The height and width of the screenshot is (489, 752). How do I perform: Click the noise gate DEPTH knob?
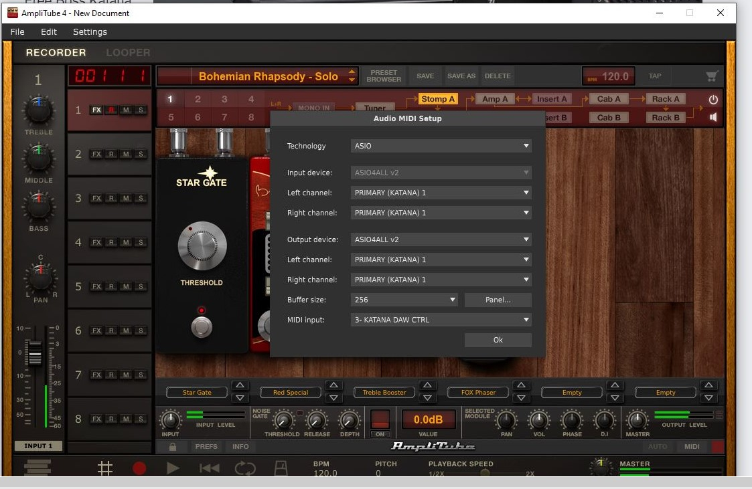[349, 420]
